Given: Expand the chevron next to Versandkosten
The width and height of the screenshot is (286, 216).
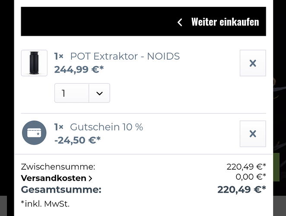Looking at the screenshot, I should point(90,178).
